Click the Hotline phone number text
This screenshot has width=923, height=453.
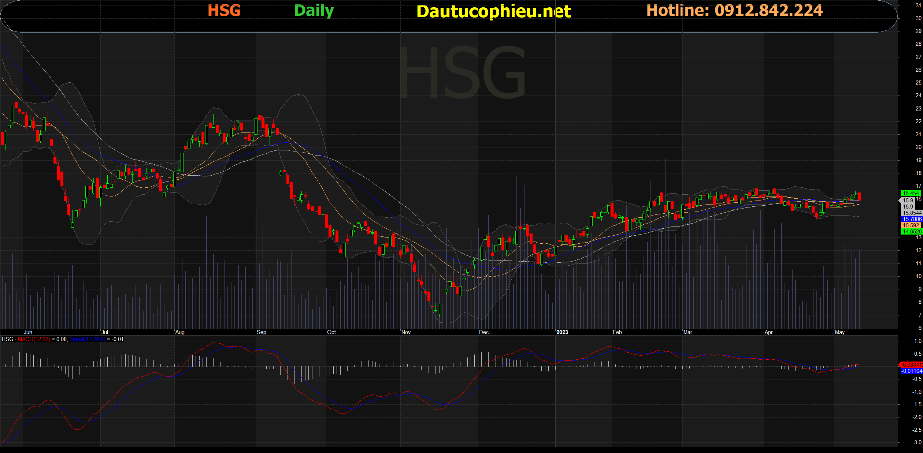[x=734, y=11]
